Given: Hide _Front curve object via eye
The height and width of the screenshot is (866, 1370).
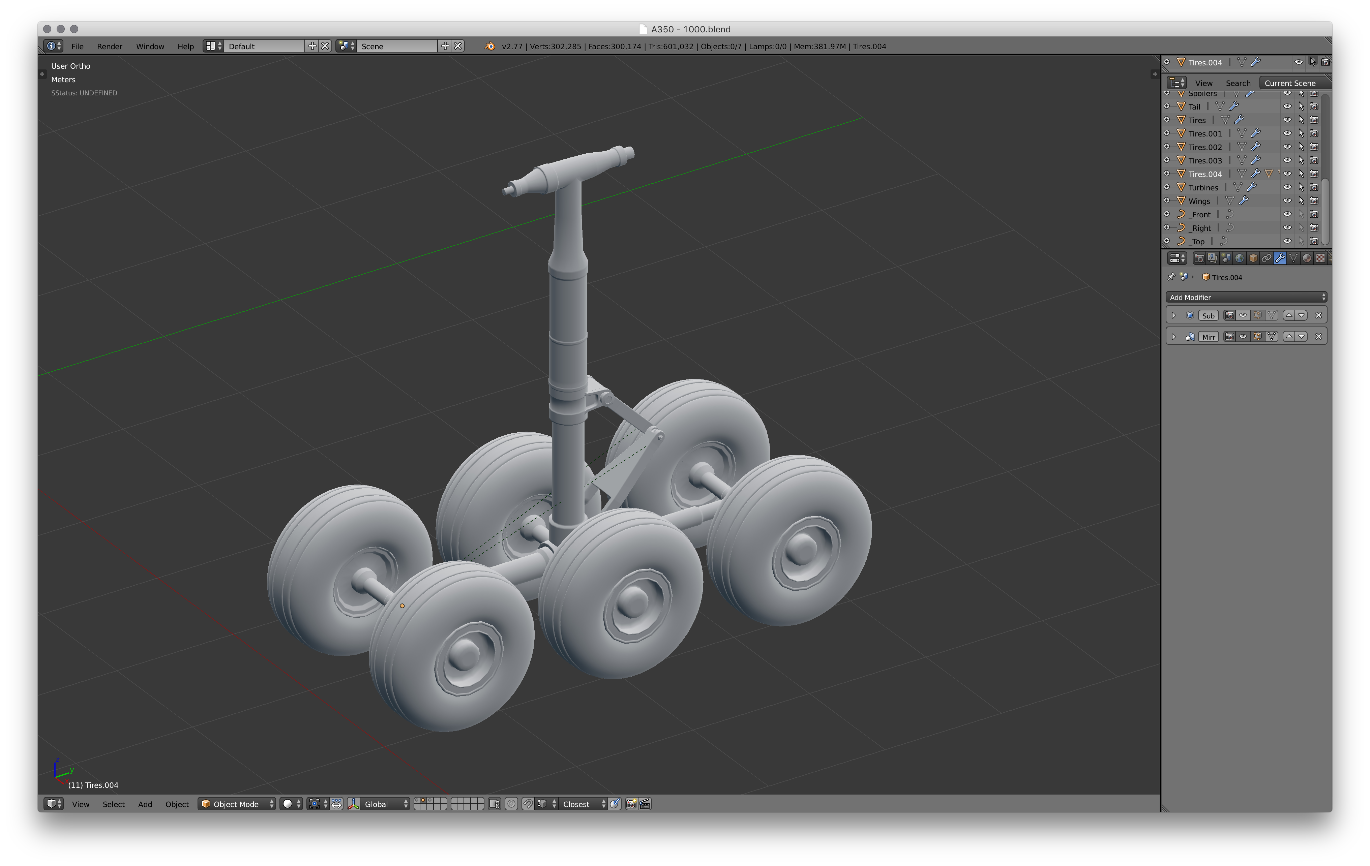Looking at the screenshot, I should [1287, 214].
